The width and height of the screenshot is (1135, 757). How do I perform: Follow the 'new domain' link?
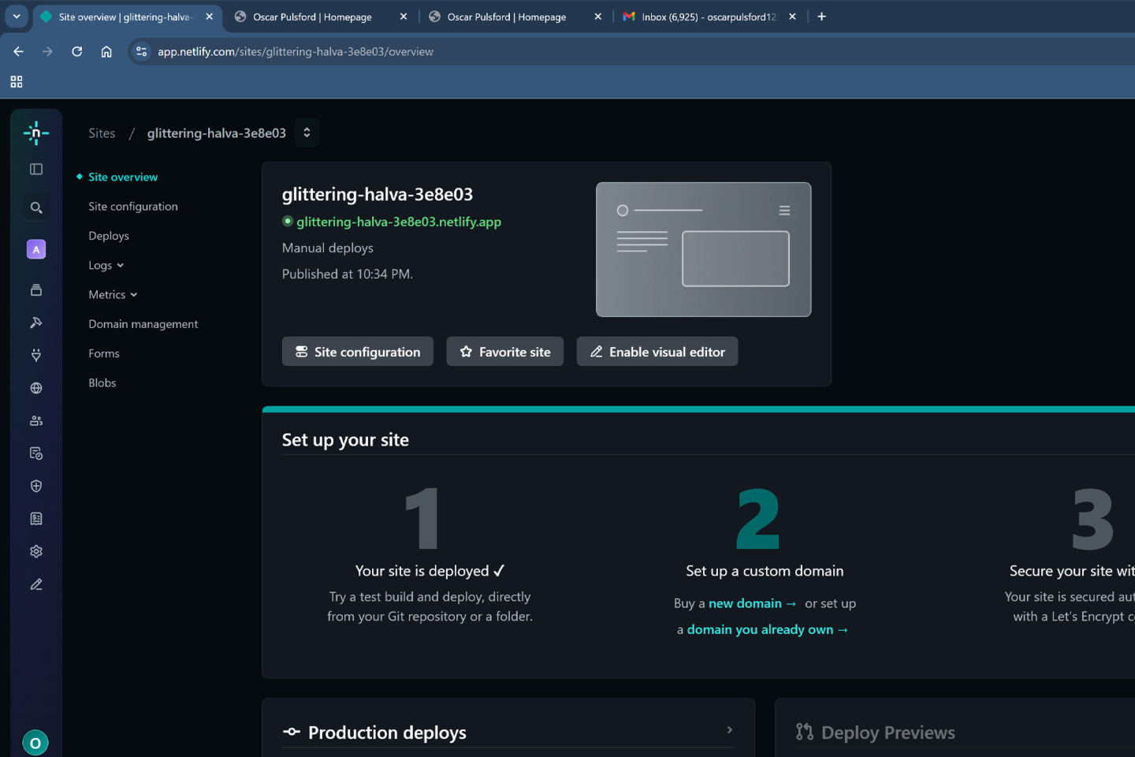[752, 603]
